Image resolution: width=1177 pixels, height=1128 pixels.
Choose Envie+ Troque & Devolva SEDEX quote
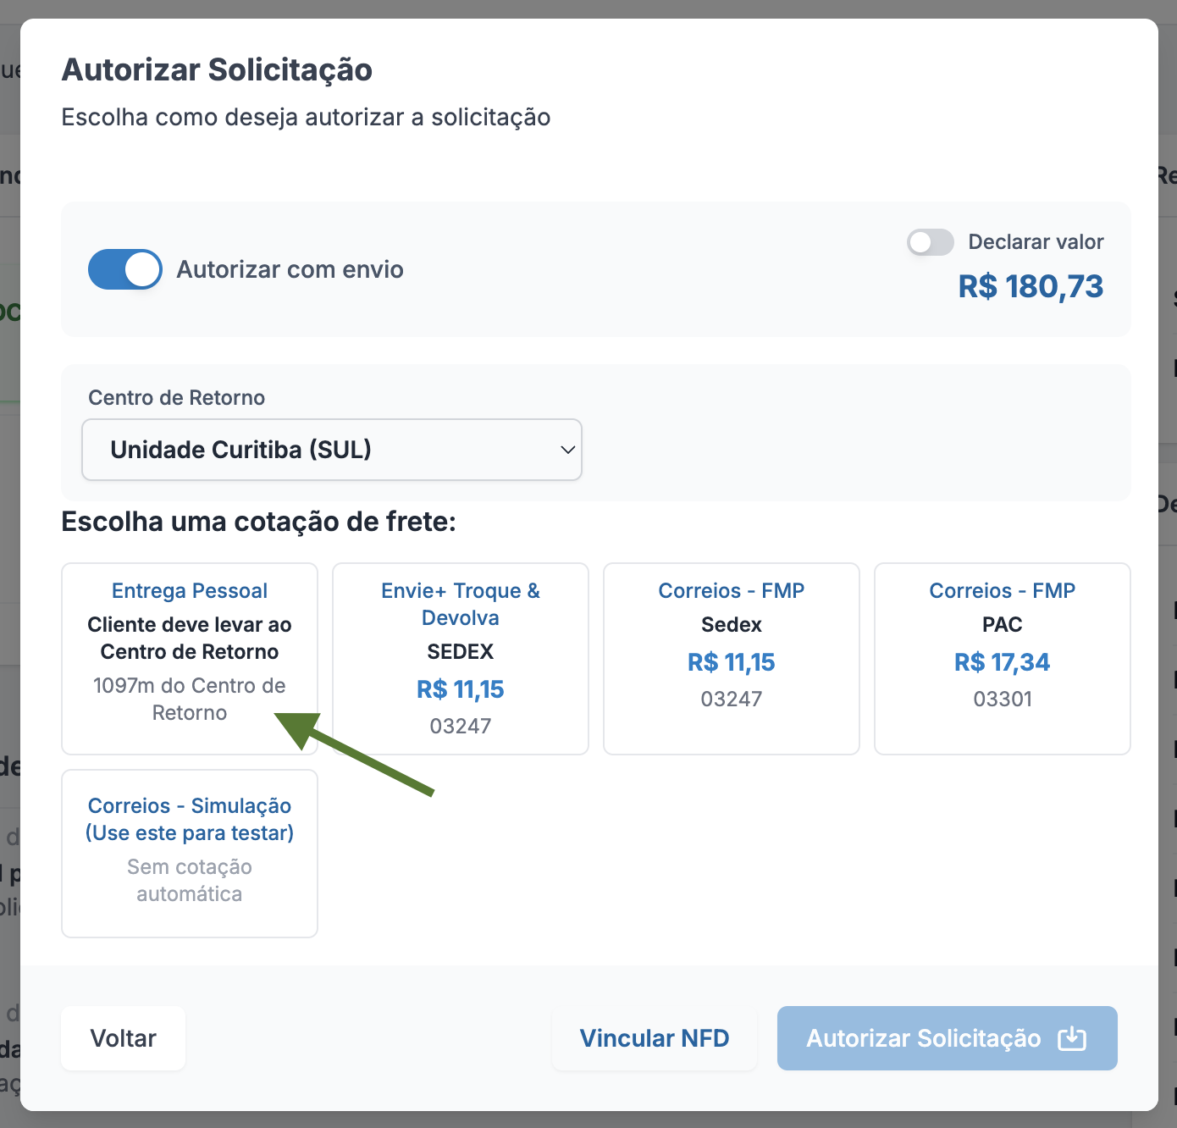click(x=461, y=659)
